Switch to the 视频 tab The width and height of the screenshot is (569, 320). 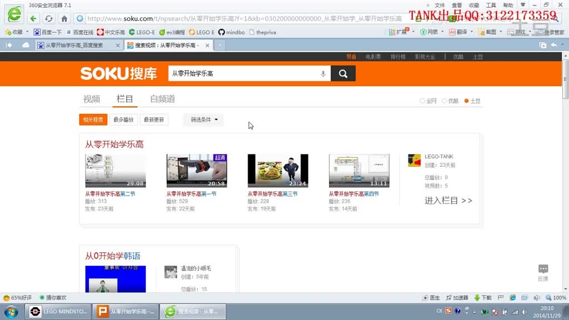click(x=92, y=99)
